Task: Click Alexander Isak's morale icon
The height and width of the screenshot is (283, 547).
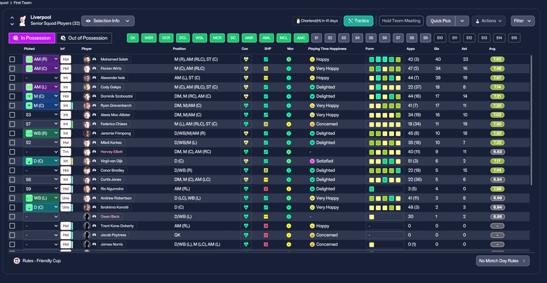Action: click(289, 78)
